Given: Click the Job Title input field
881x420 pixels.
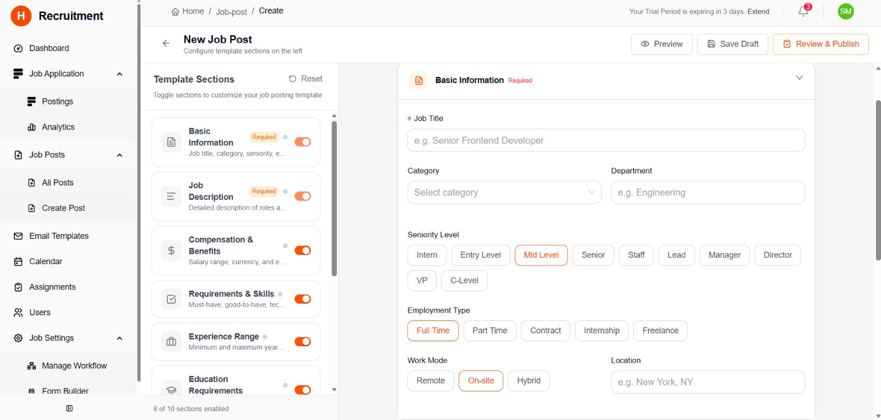Looking at the screenshot, I should (606, 140).
